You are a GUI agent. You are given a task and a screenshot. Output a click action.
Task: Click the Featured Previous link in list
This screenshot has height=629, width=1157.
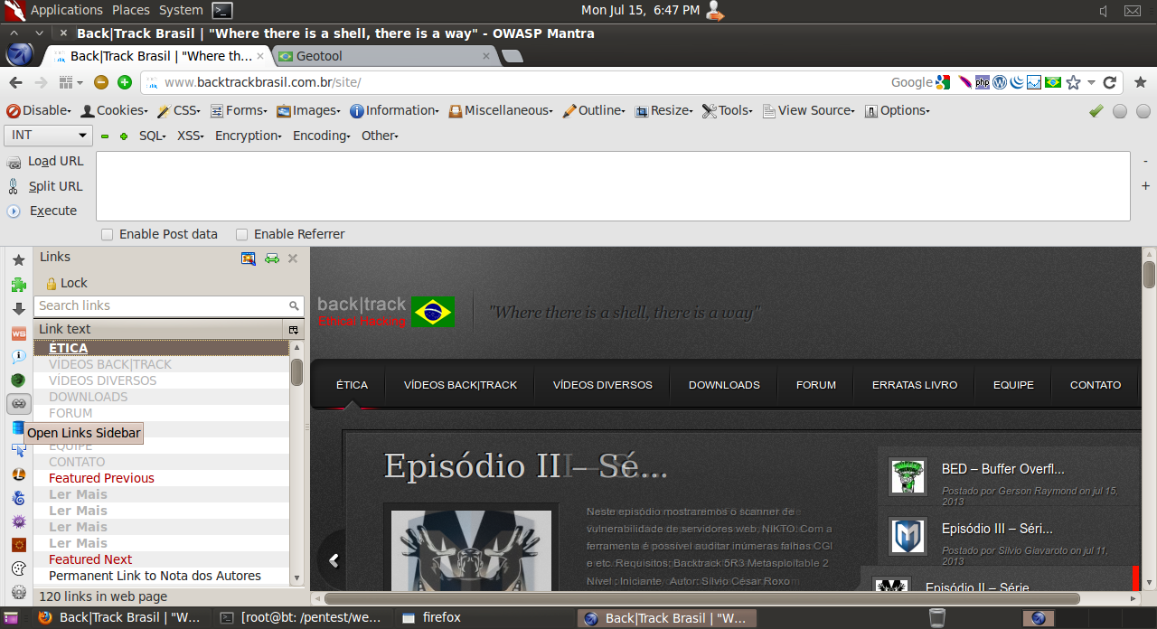coord(101,478)
